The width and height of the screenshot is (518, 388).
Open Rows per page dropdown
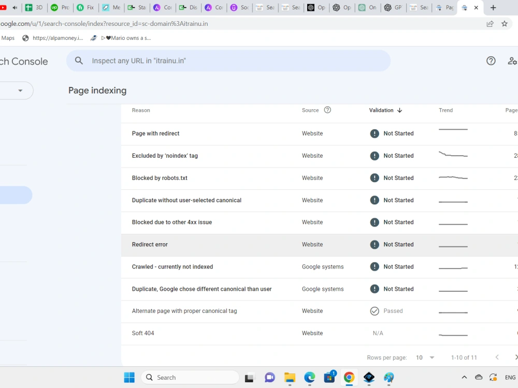click(425, 357)
